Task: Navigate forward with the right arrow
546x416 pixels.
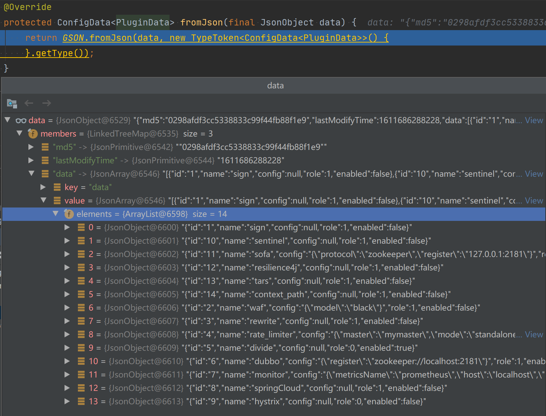Action: tap(47, 103)
